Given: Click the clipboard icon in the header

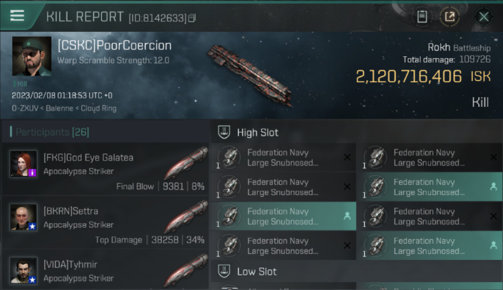Looking at the screenshot, I should point(422,17).
